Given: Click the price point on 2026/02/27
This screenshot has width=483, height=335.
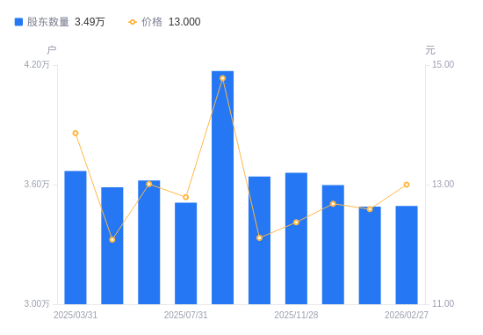Looking at the screenshot, I should (x=407, y=185).
